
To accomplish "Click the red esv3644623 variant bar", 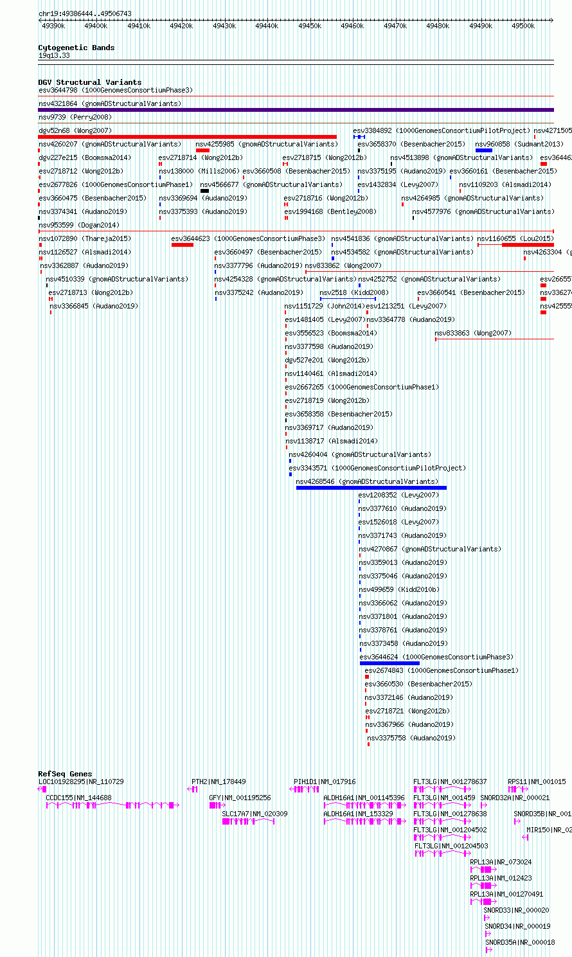I will (x=183, y=245).
